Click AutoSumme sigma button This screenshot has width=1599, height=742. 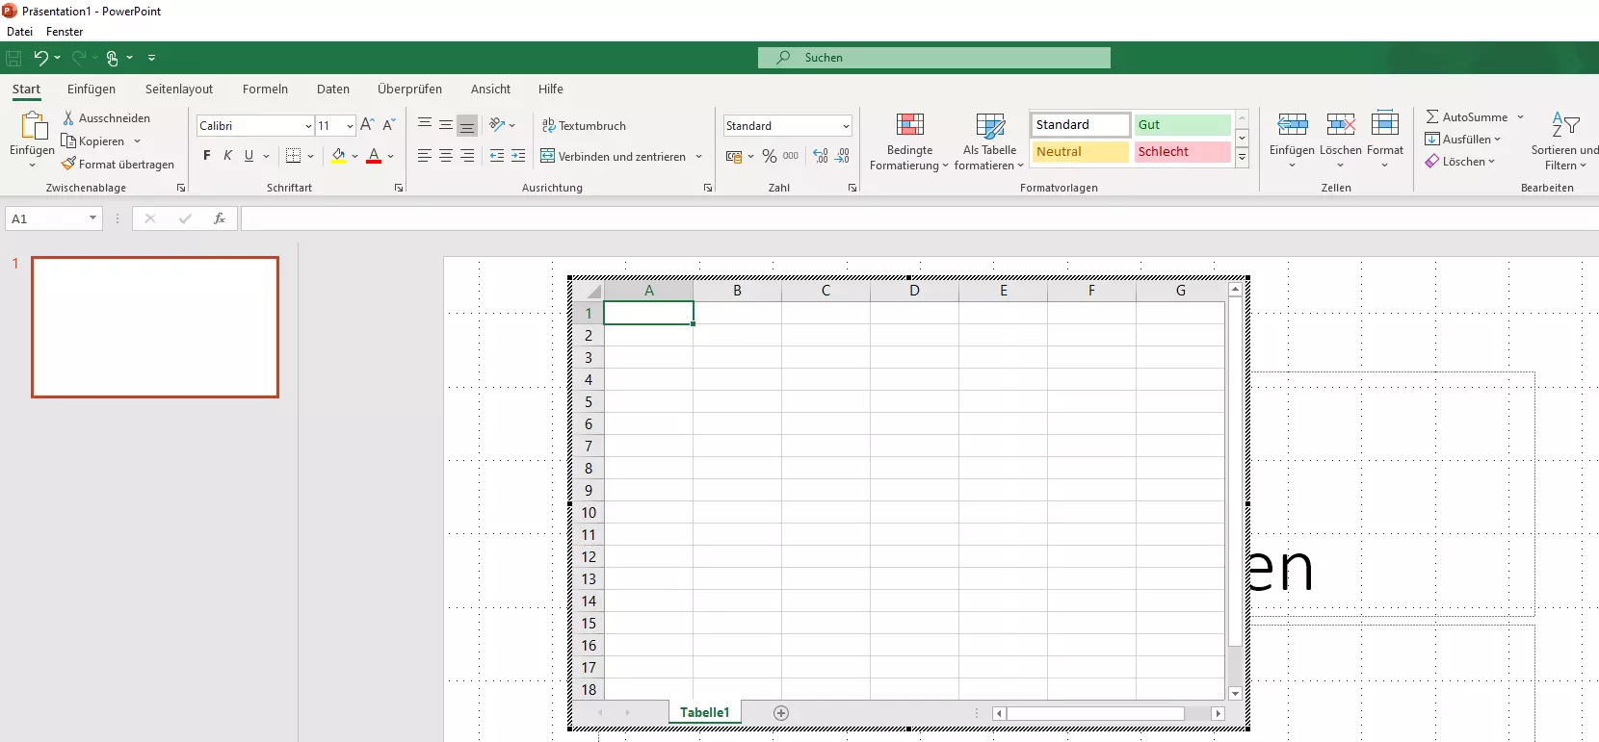click(1467, 116)
